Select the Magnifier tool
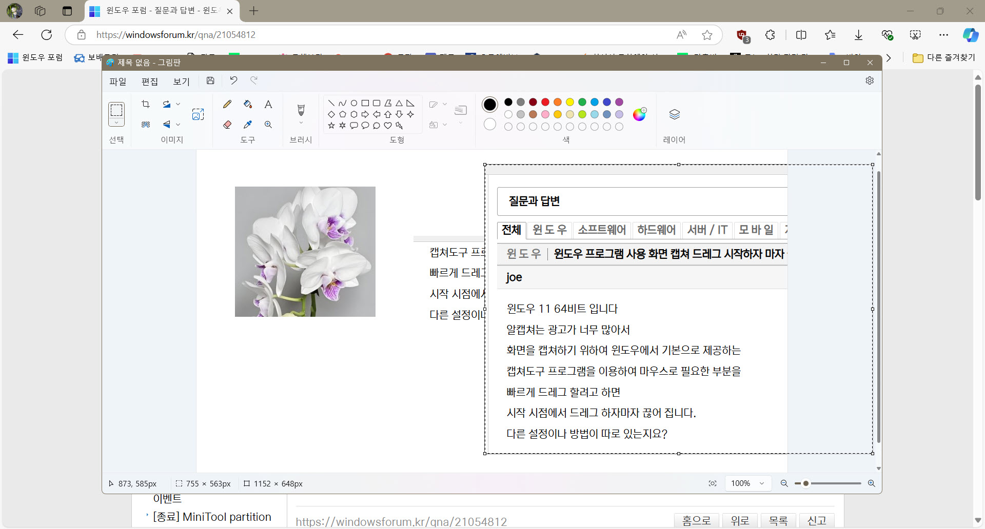Viewport: 985px width, 529px height. [268, 125]
